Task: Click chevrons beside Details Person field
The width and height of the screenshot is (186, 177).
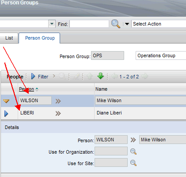Action: pos(133,140)
